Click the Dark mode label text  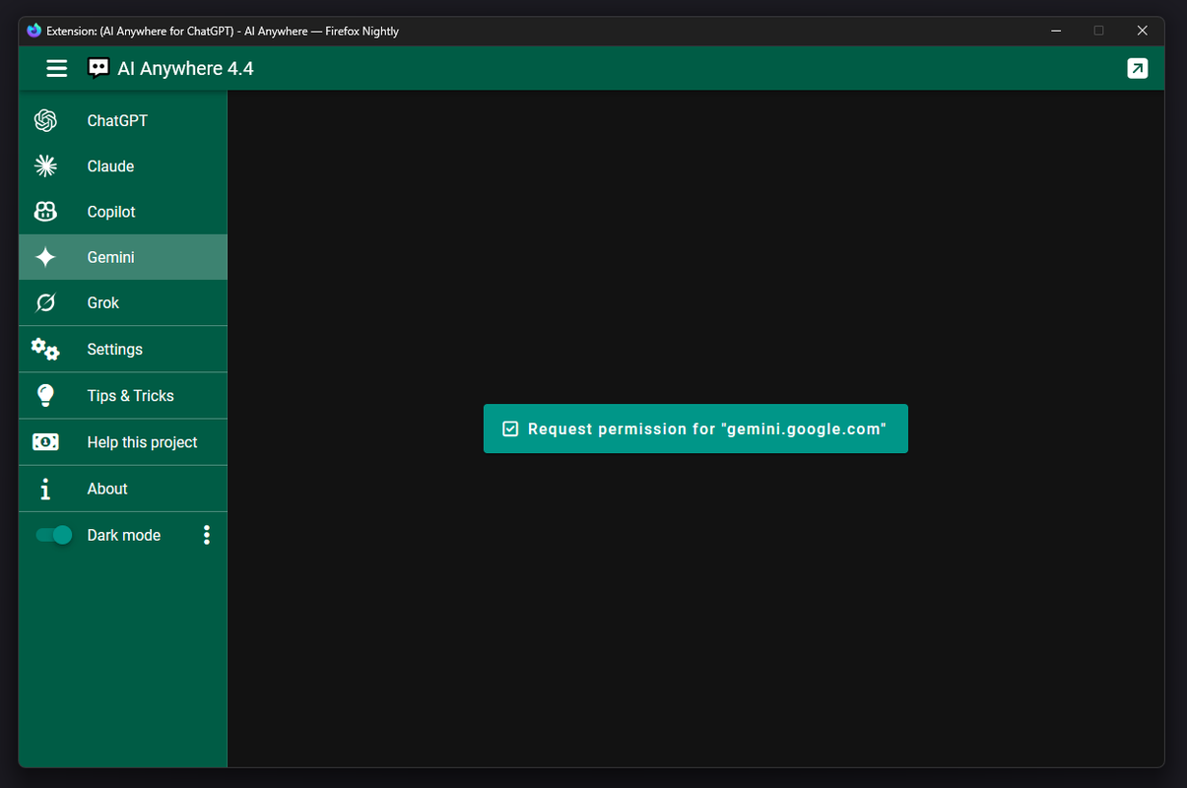click(x=124, y=535)
